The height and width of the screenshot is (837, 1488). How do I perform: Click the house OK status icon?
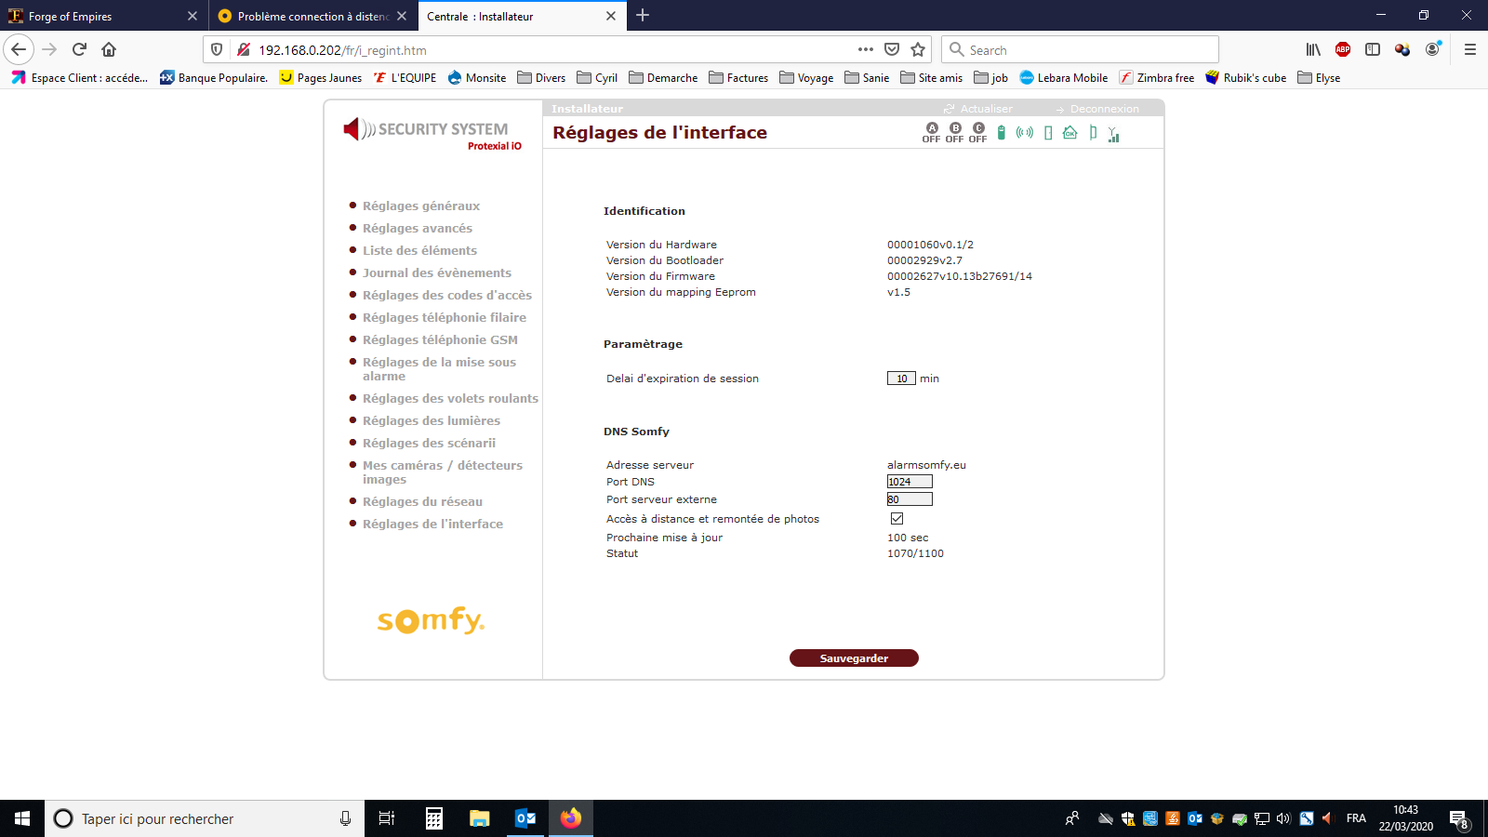coord(1069,133)
